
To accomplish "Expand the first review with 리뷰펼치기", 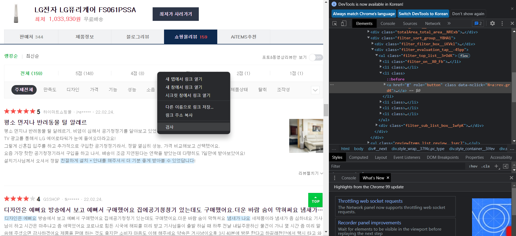I will click(x=311, y=173).
